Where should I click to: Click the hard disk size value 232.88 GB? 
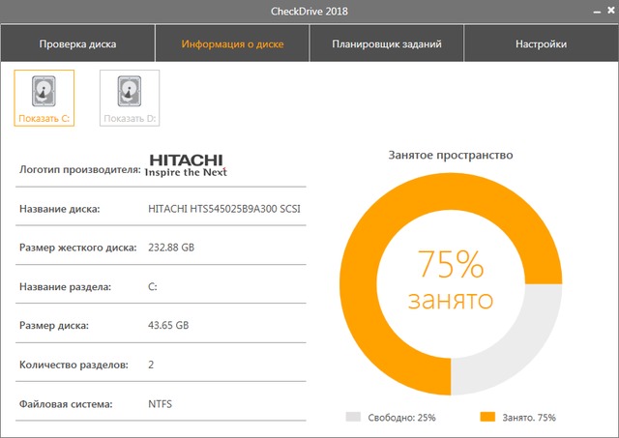[171, 248]
